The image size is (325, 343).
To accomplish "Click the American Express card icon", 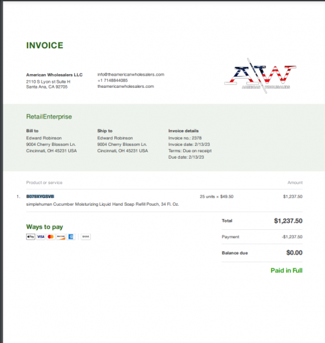I will [x=71, y=237].
